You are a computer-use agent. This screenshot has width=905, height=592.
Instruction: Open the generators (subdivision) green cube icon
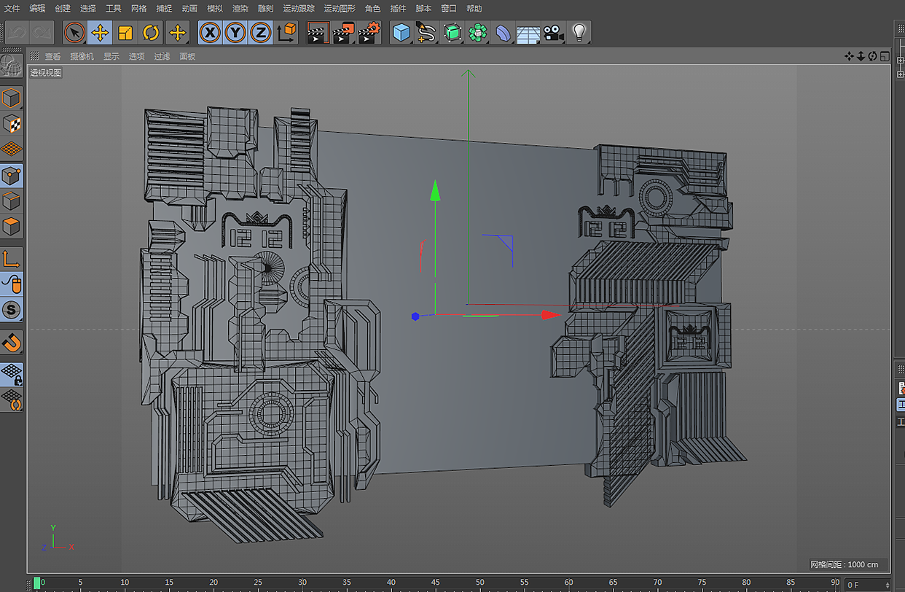(452, 33)
